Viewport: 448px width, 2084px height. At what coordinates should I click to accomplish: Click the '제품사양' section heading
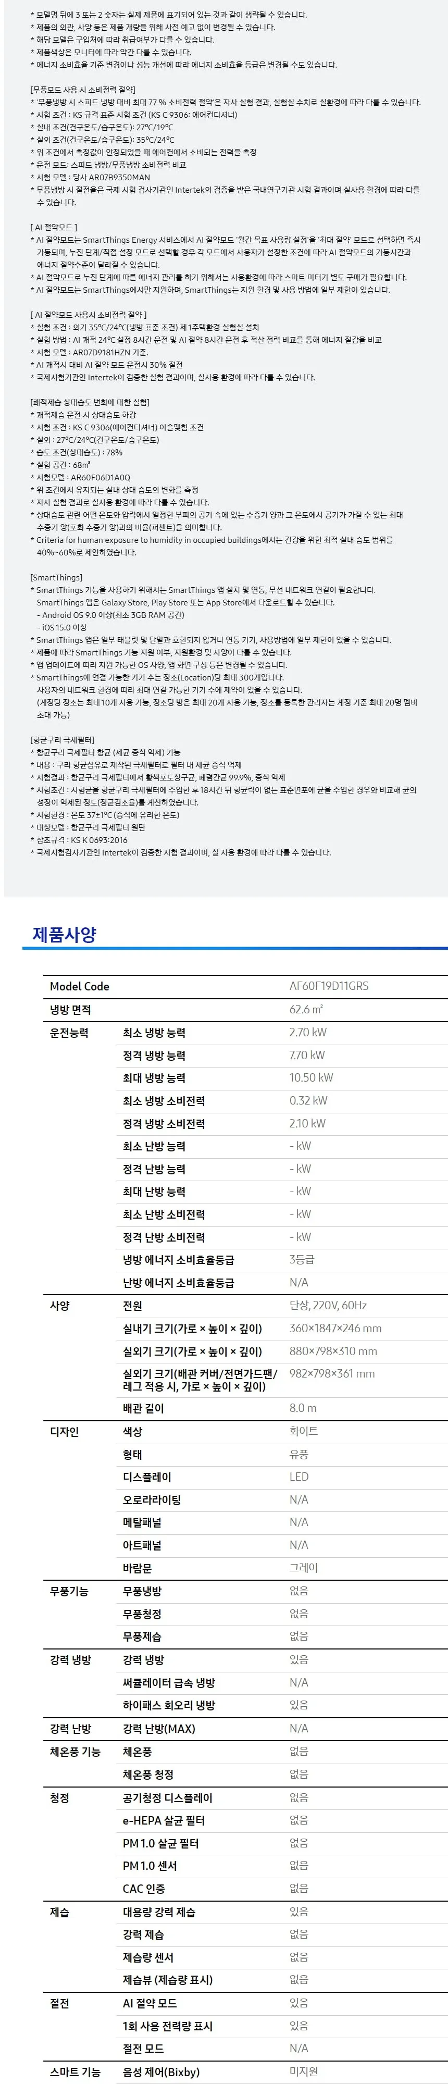[64, 934]
